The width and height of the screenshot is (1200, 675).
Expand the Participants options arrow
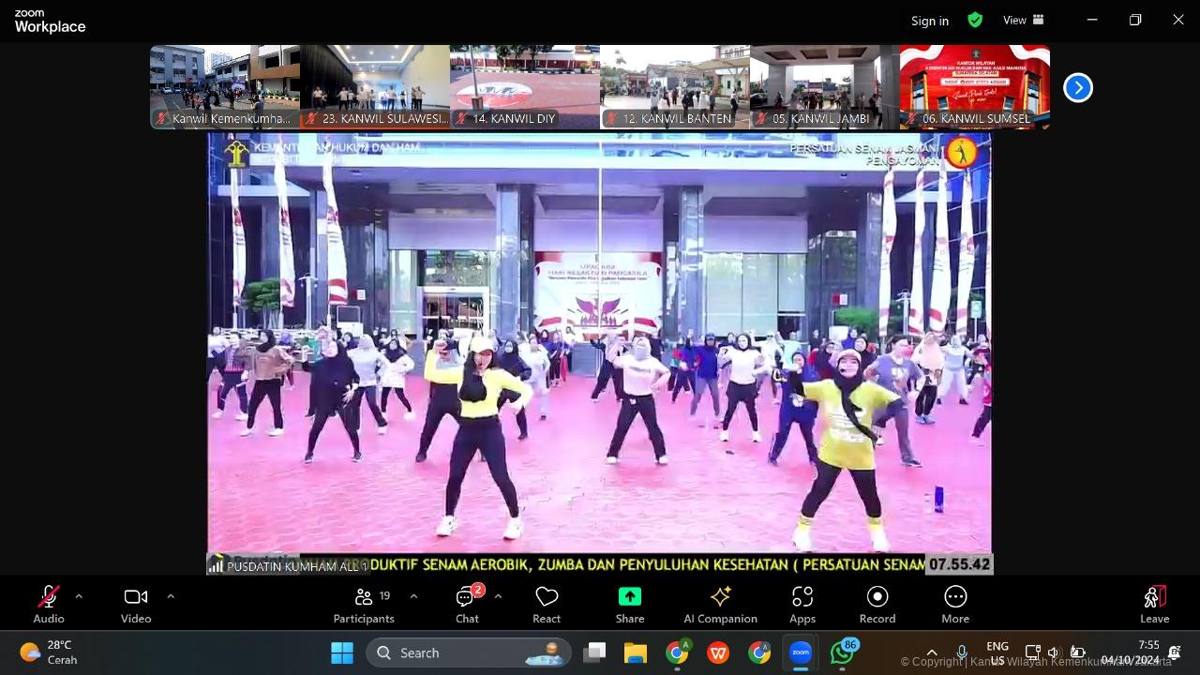pyautogui.click(x=413, y=596)
